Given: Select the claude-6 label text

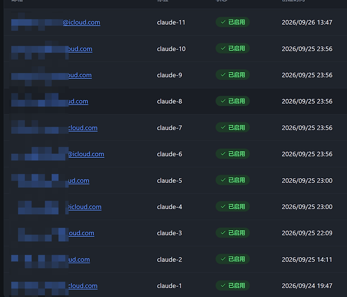Looking at the screenshot, I should pos(170,154).
